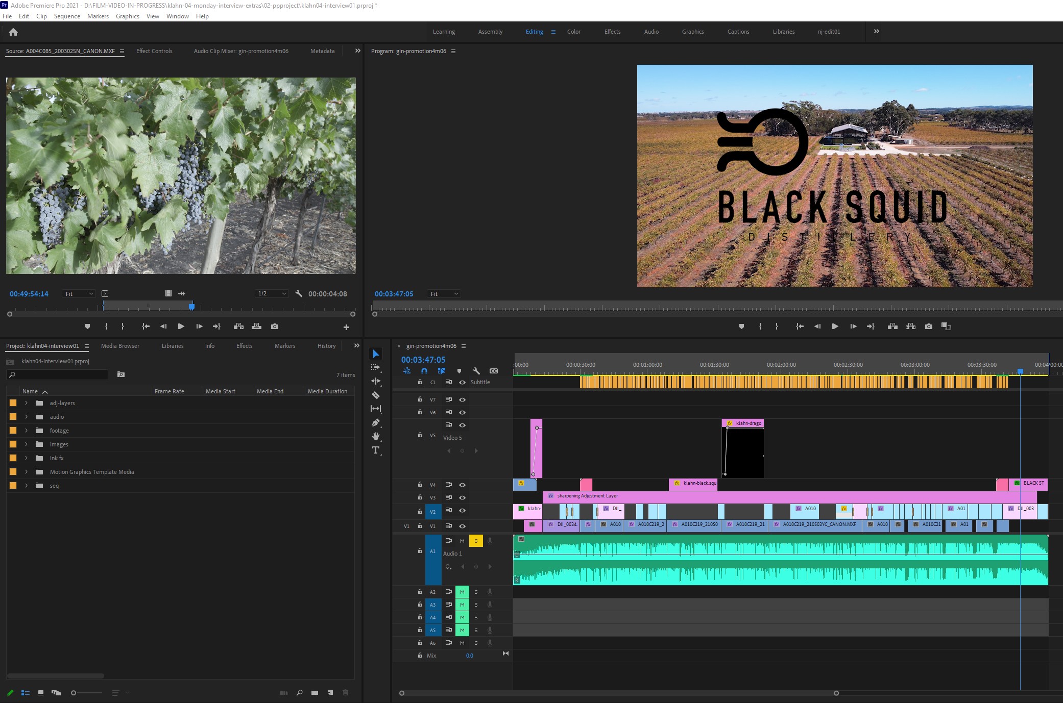Sort by Frame Rate column
This screenshot has width=1063, height=703.
[170, 391]
